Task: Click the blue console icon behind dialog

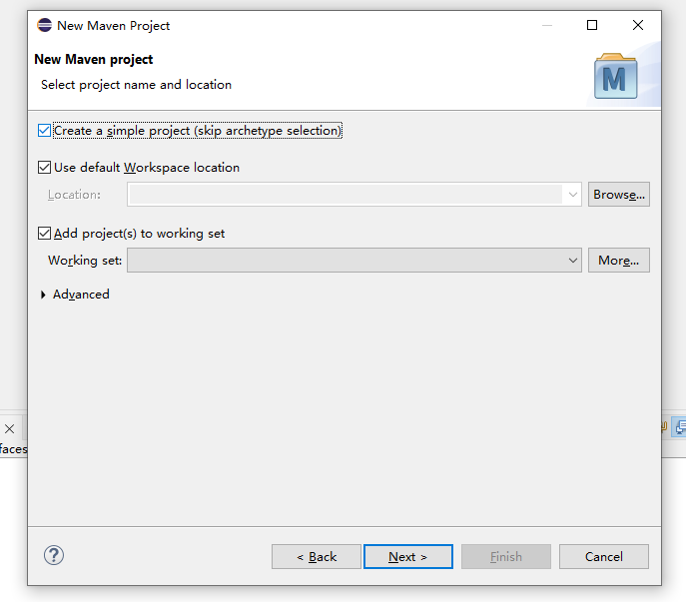Action: pos(679,427)
